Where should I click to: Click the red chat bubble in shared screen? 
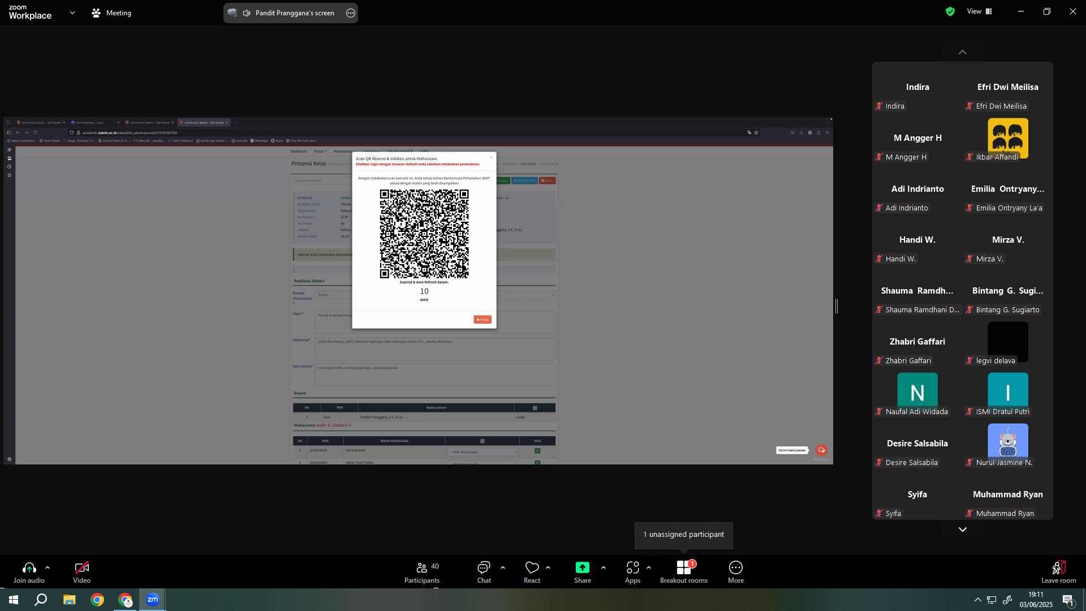821,450
